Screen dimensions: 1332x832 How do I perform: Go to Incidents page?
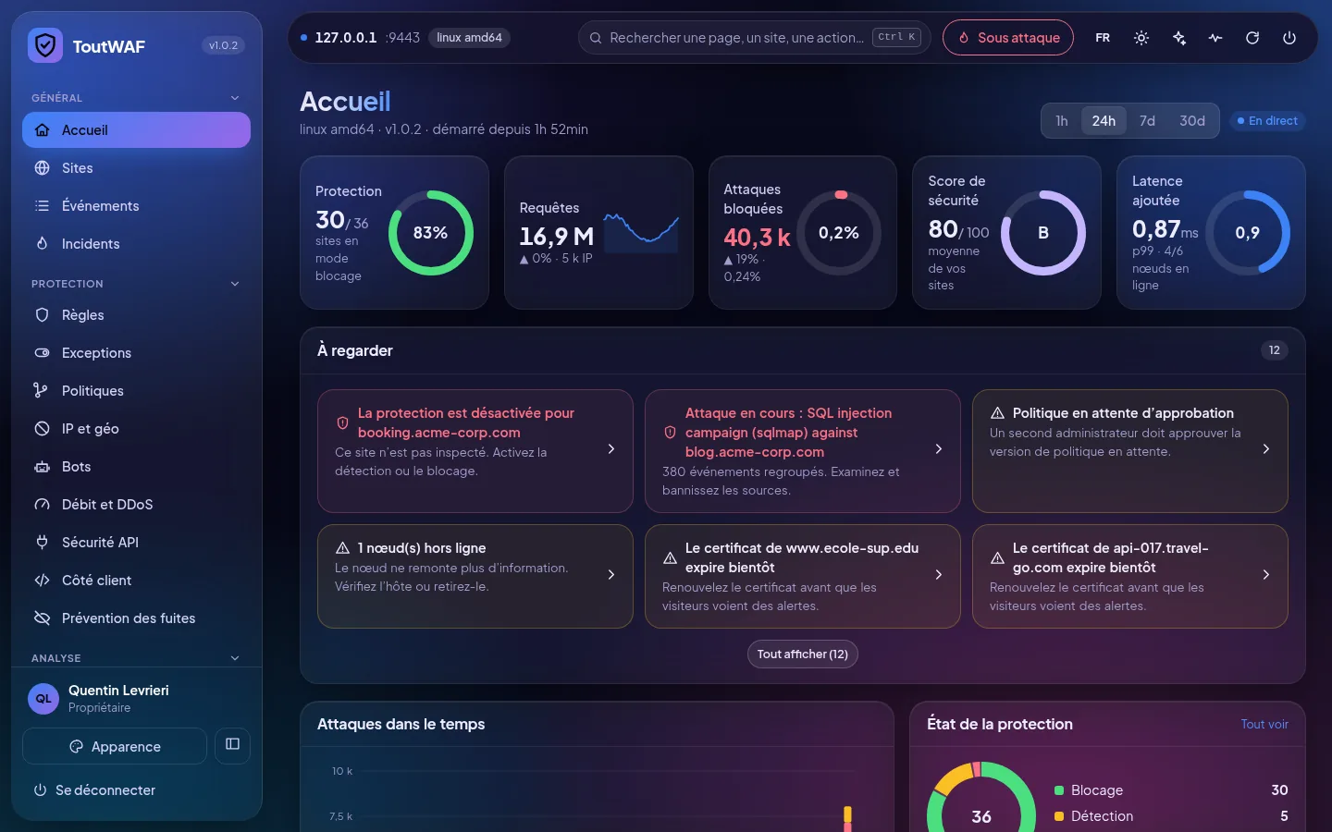point(136,244)
